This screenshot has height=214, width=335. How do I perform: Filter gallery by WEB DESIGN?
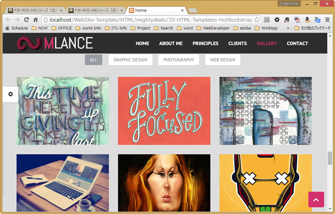coord(223,60)
